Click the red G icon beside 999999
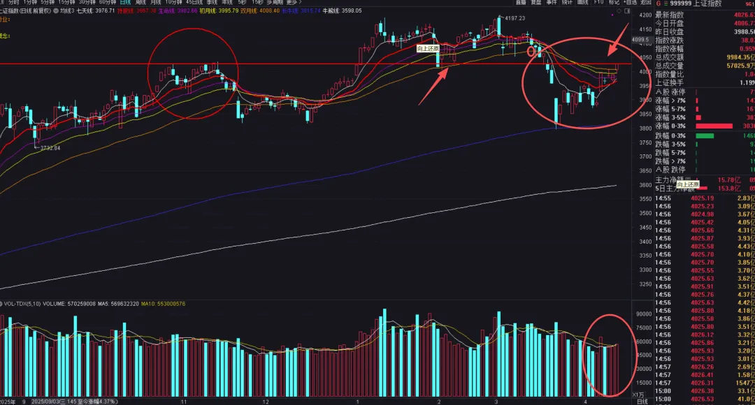Image resolution: width=755 pixels, height=405 pixels. click(659, 3)
